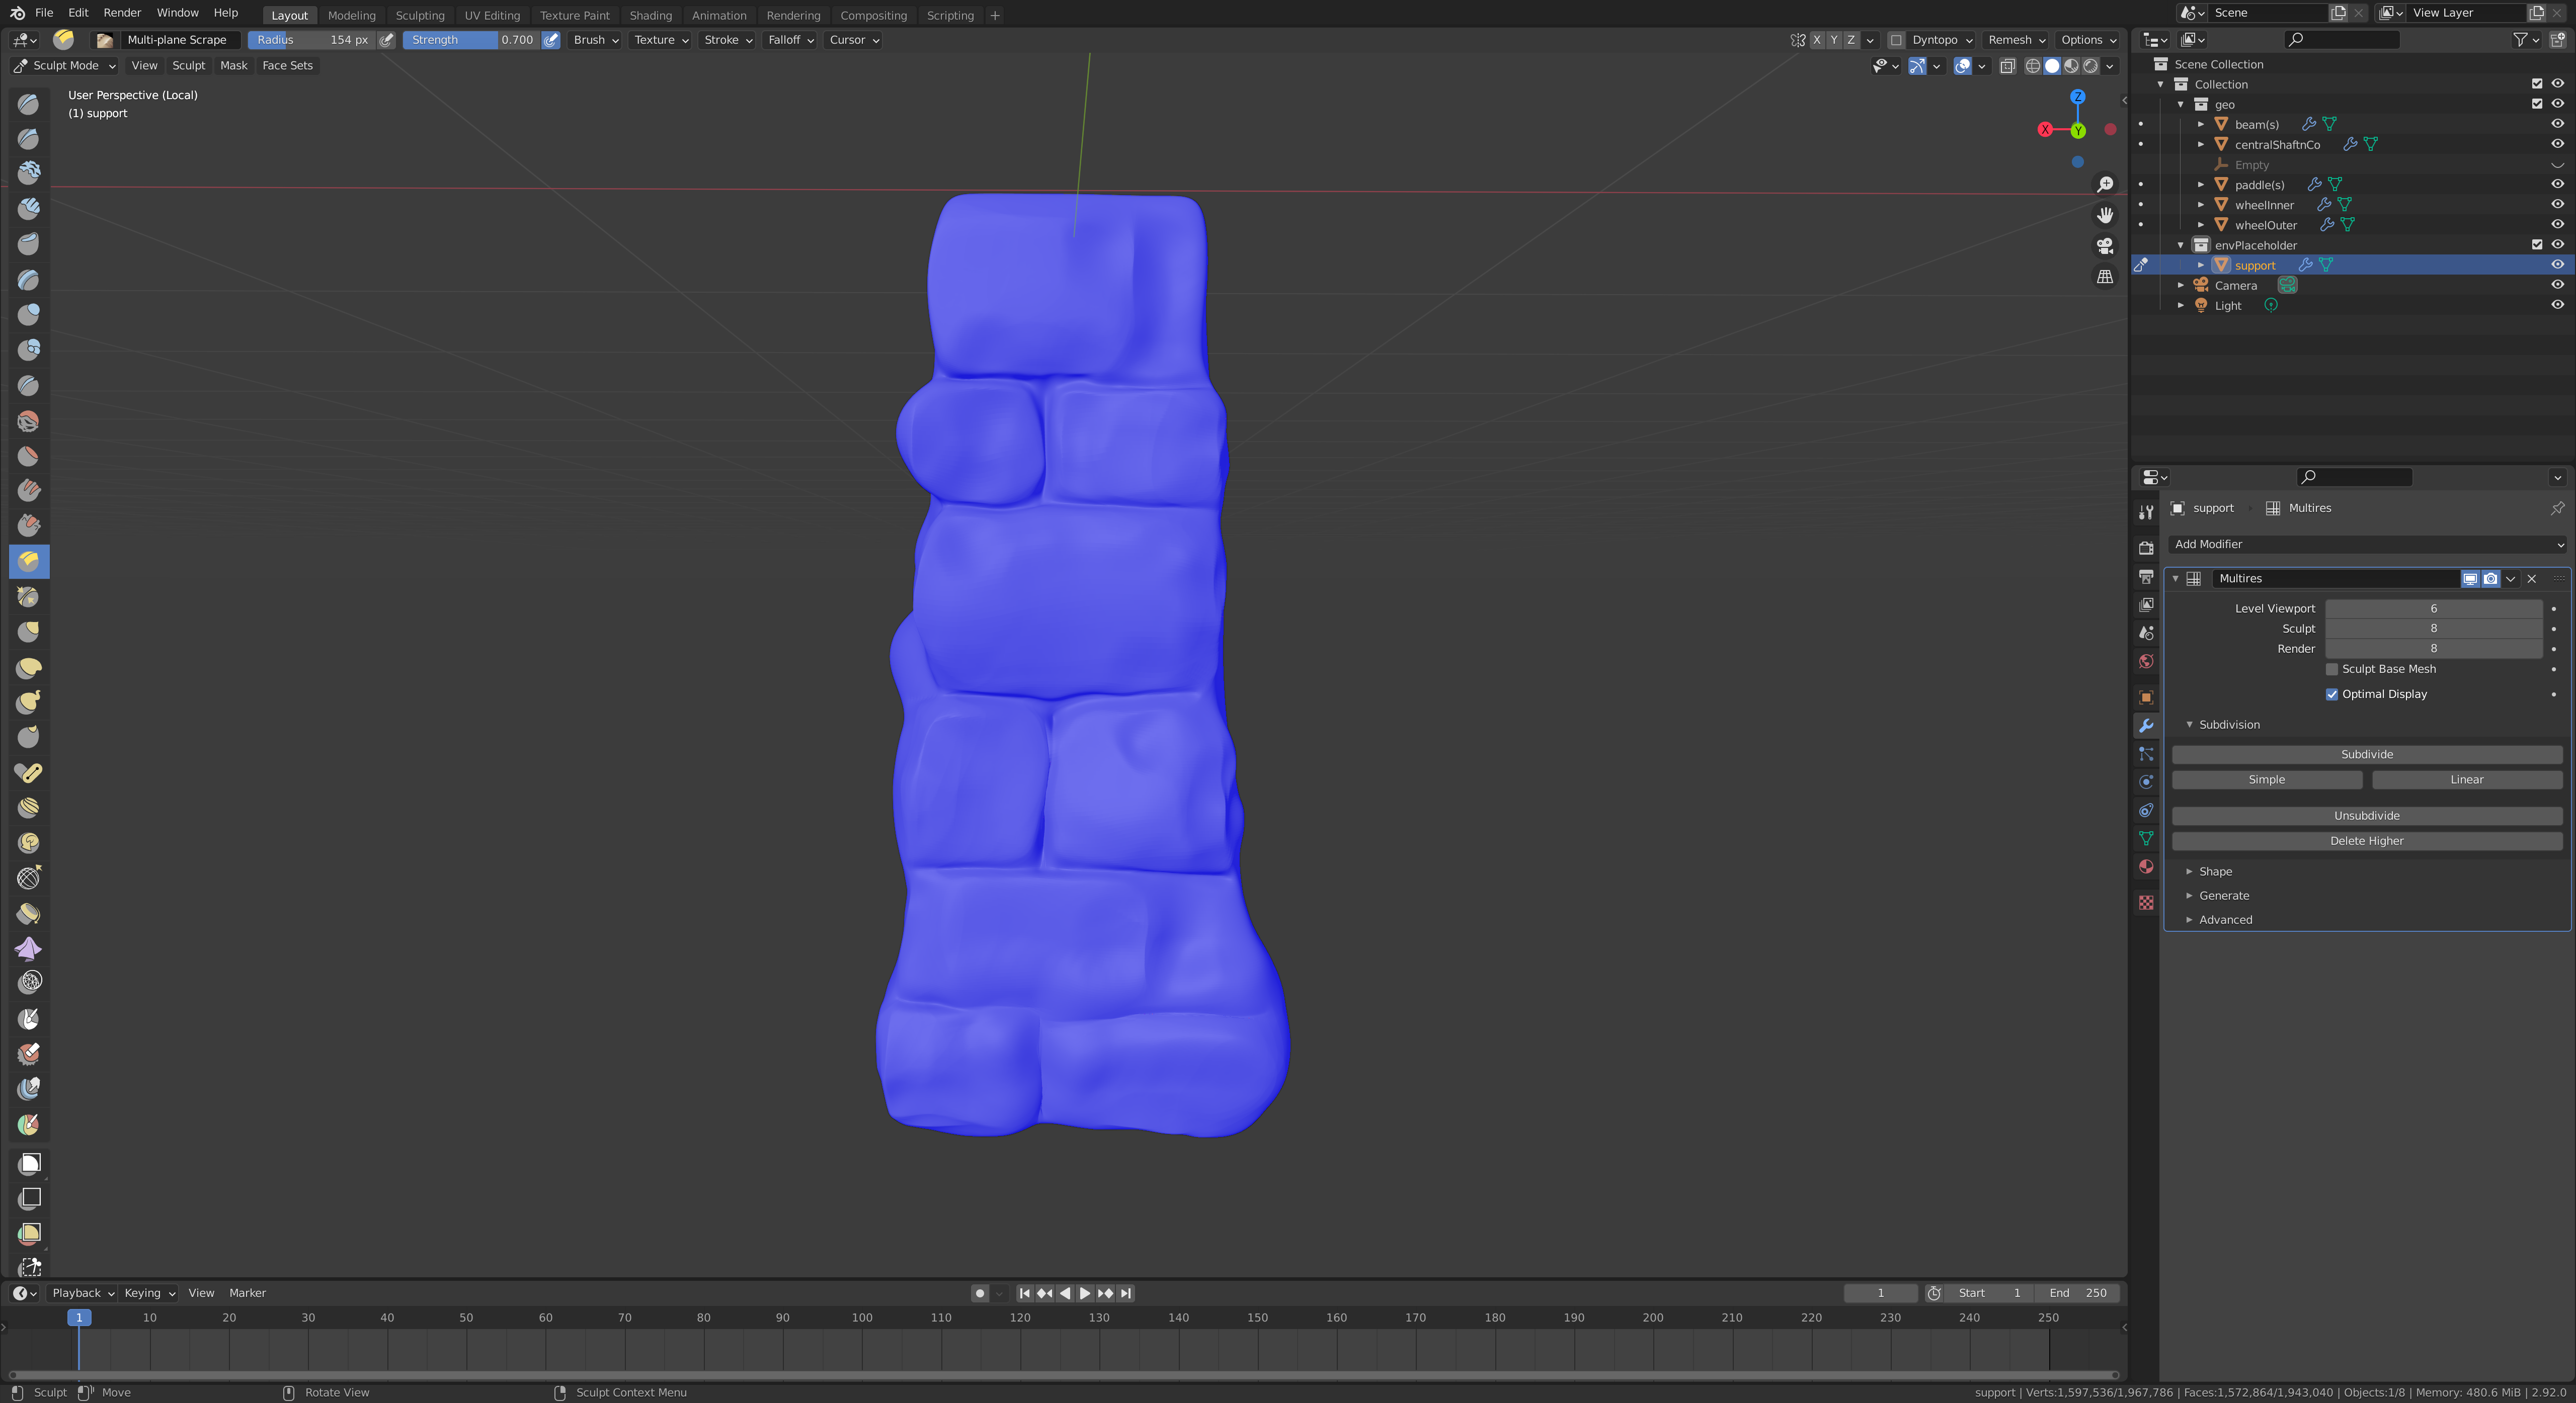This screenshot has height=1403, width=2576.
Task: Click the Subdivide button
Action: pyautogui.click(x=2366, y=754)
